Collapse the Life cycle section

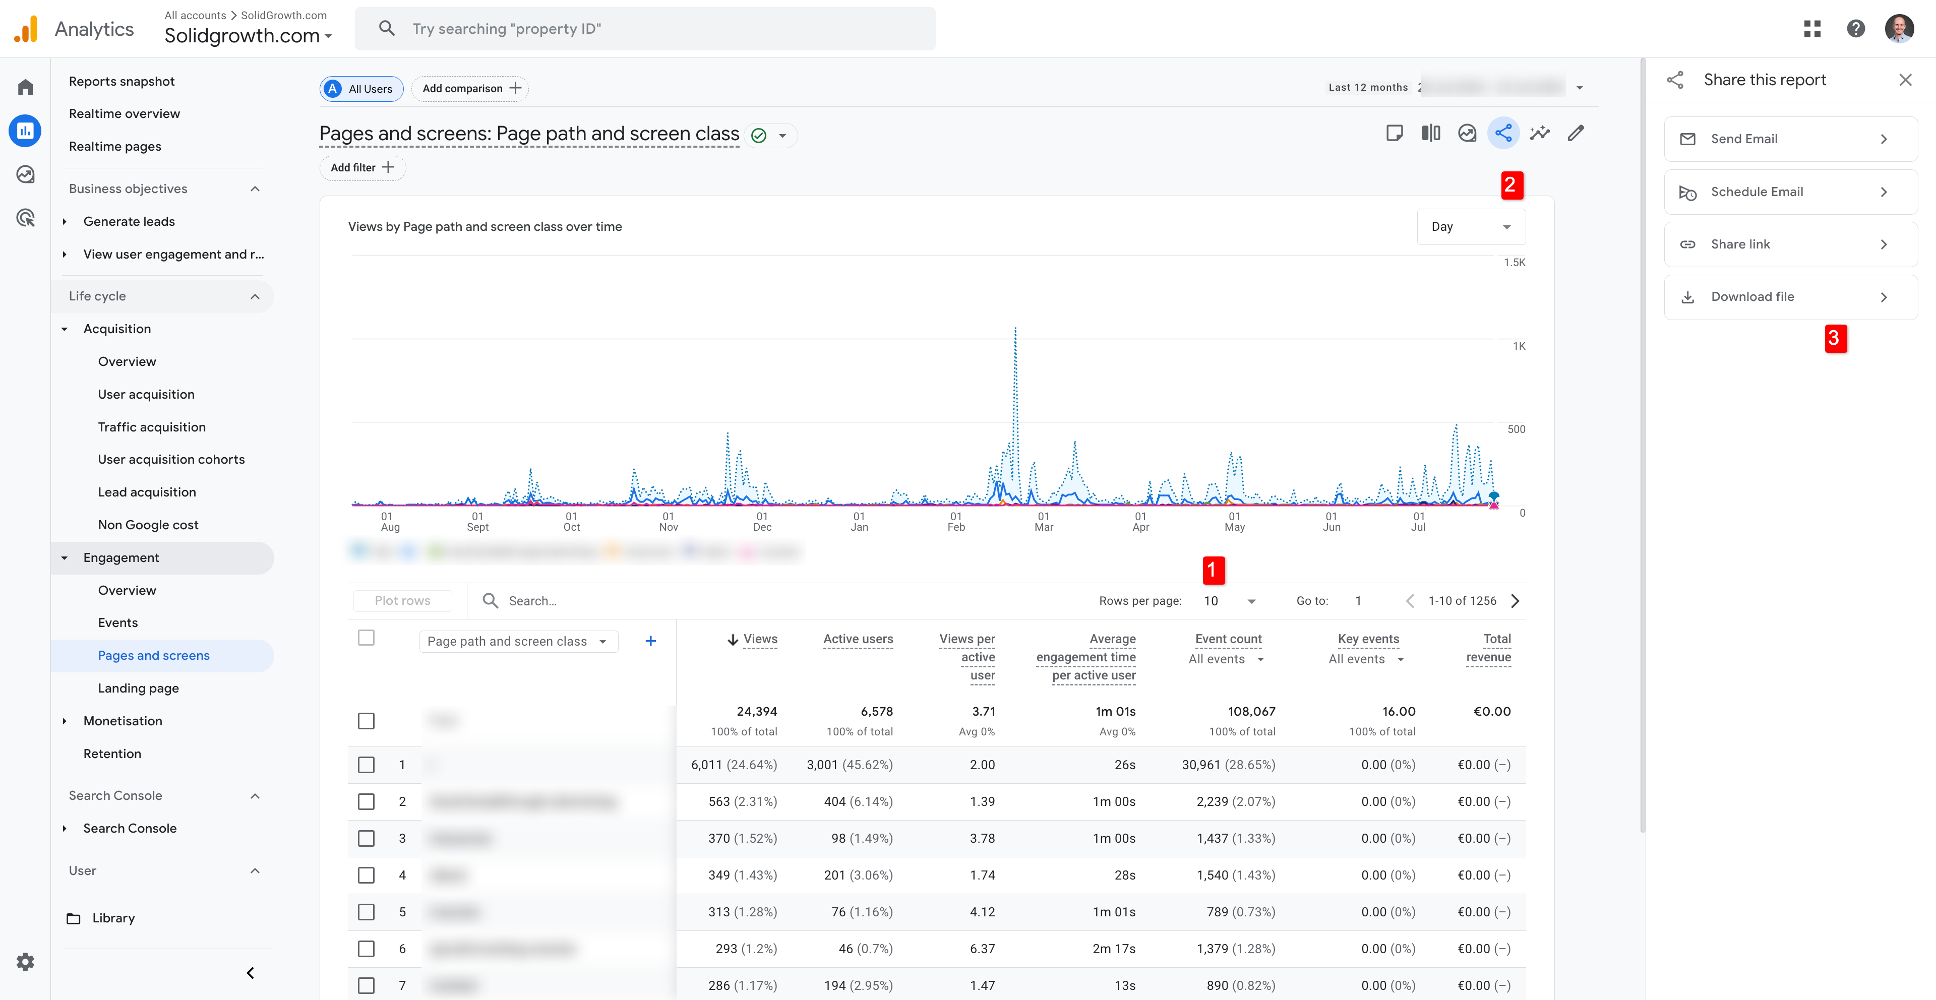pyautogui.click(x=255, y=296)
